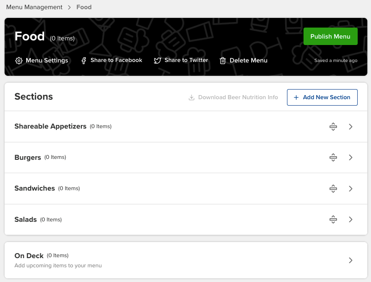Open the On Deck section

pos(350,260)
